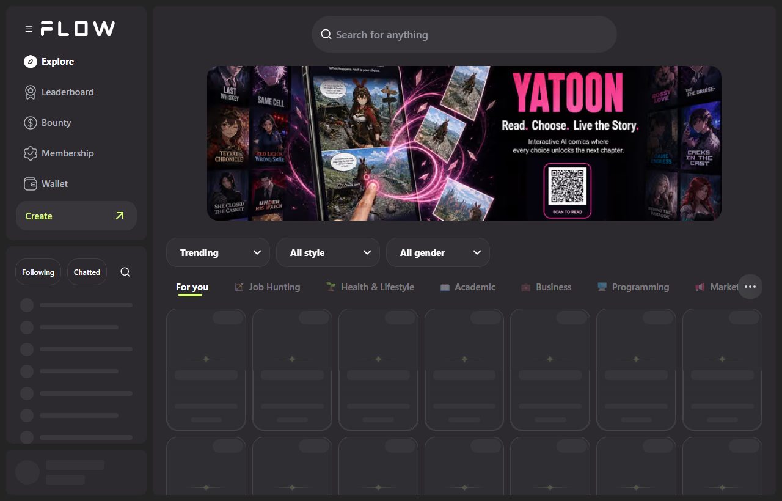This screenshot has width=782, height=501.
Task: Toggle the hamburger menu beside FLOW logo
Action: click(x=29, y=29)
